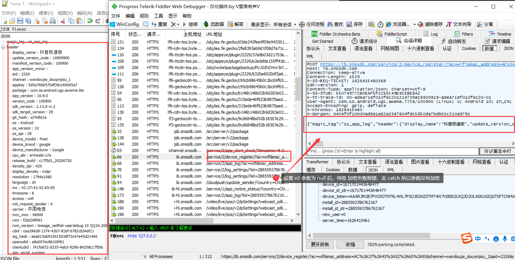Open Fiddler 文件 menu

click(116, 16)
